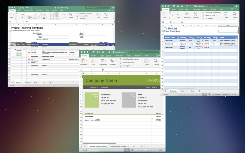Collapse the ribbon in to-do-list window
Viewport: 245px width, 153px height.
[x=236, y=9]
